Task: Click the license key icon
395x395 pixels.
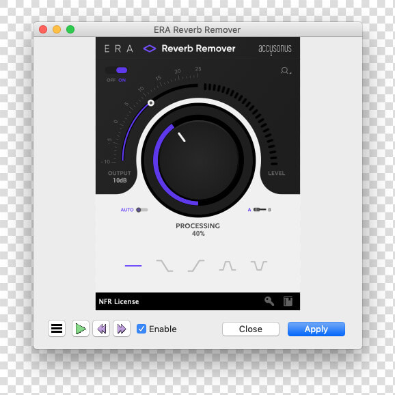Action: 269,301
